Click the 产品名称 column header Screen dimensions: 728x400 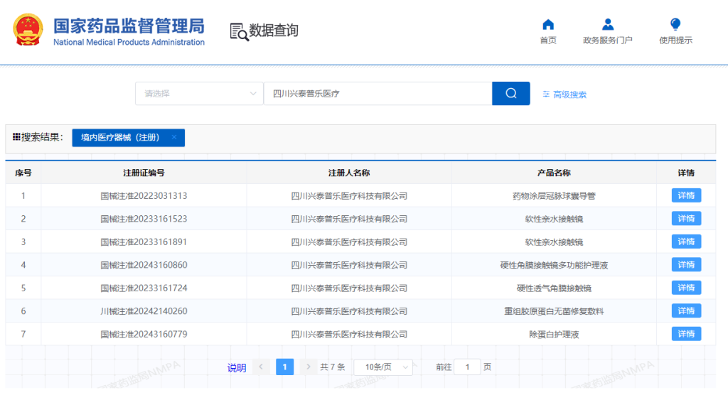[554, 173]
